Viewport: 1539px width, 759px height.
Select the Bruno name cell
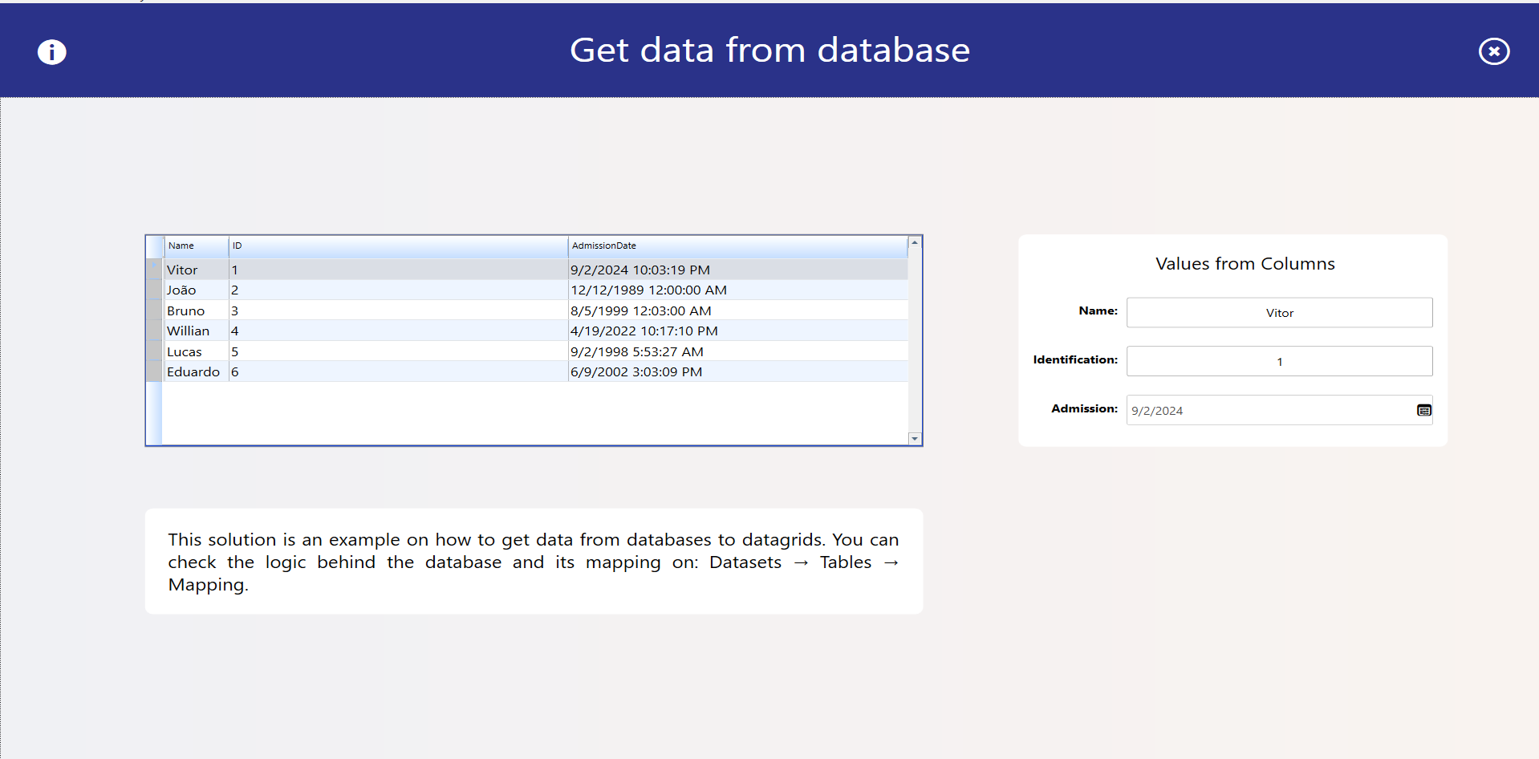[x=186, y=311]
